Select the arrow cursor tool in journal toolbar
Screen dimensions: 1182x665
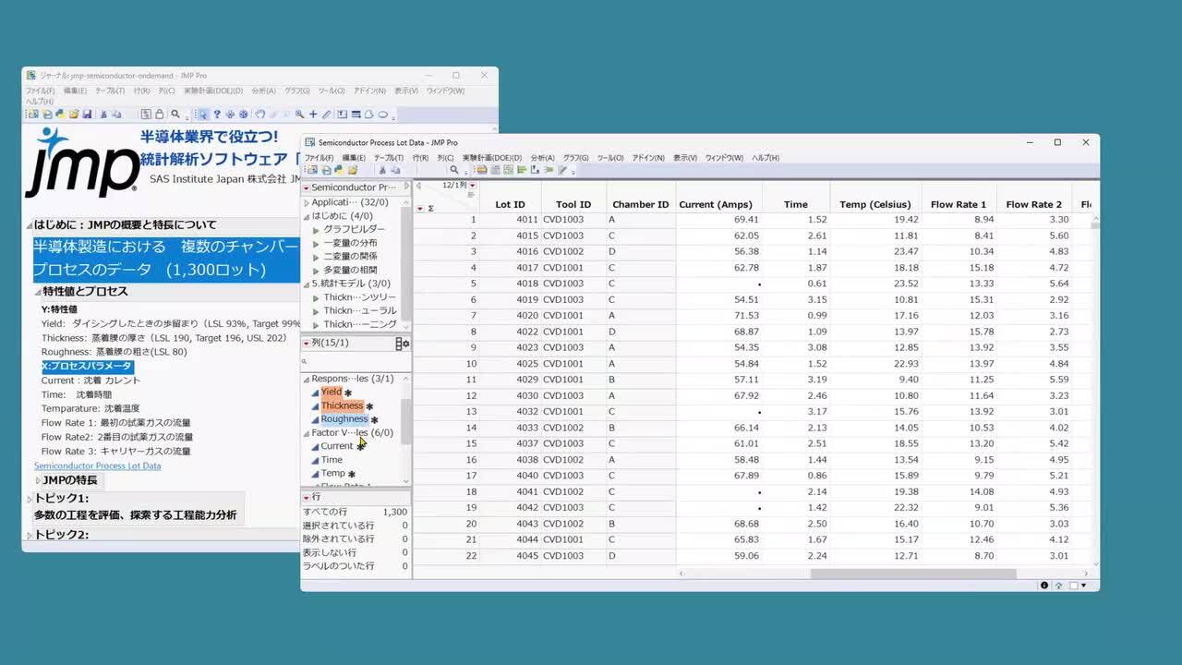(x=203, y=115)
